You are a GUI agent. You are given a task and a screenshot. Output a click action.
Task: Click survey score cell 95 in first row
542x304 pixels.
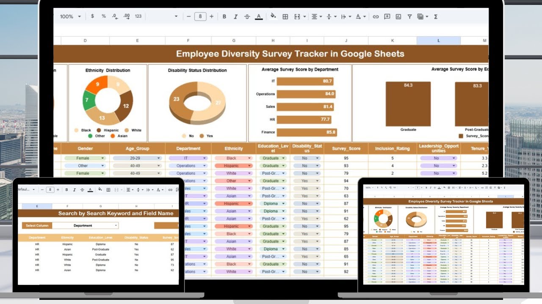point(346,158)
